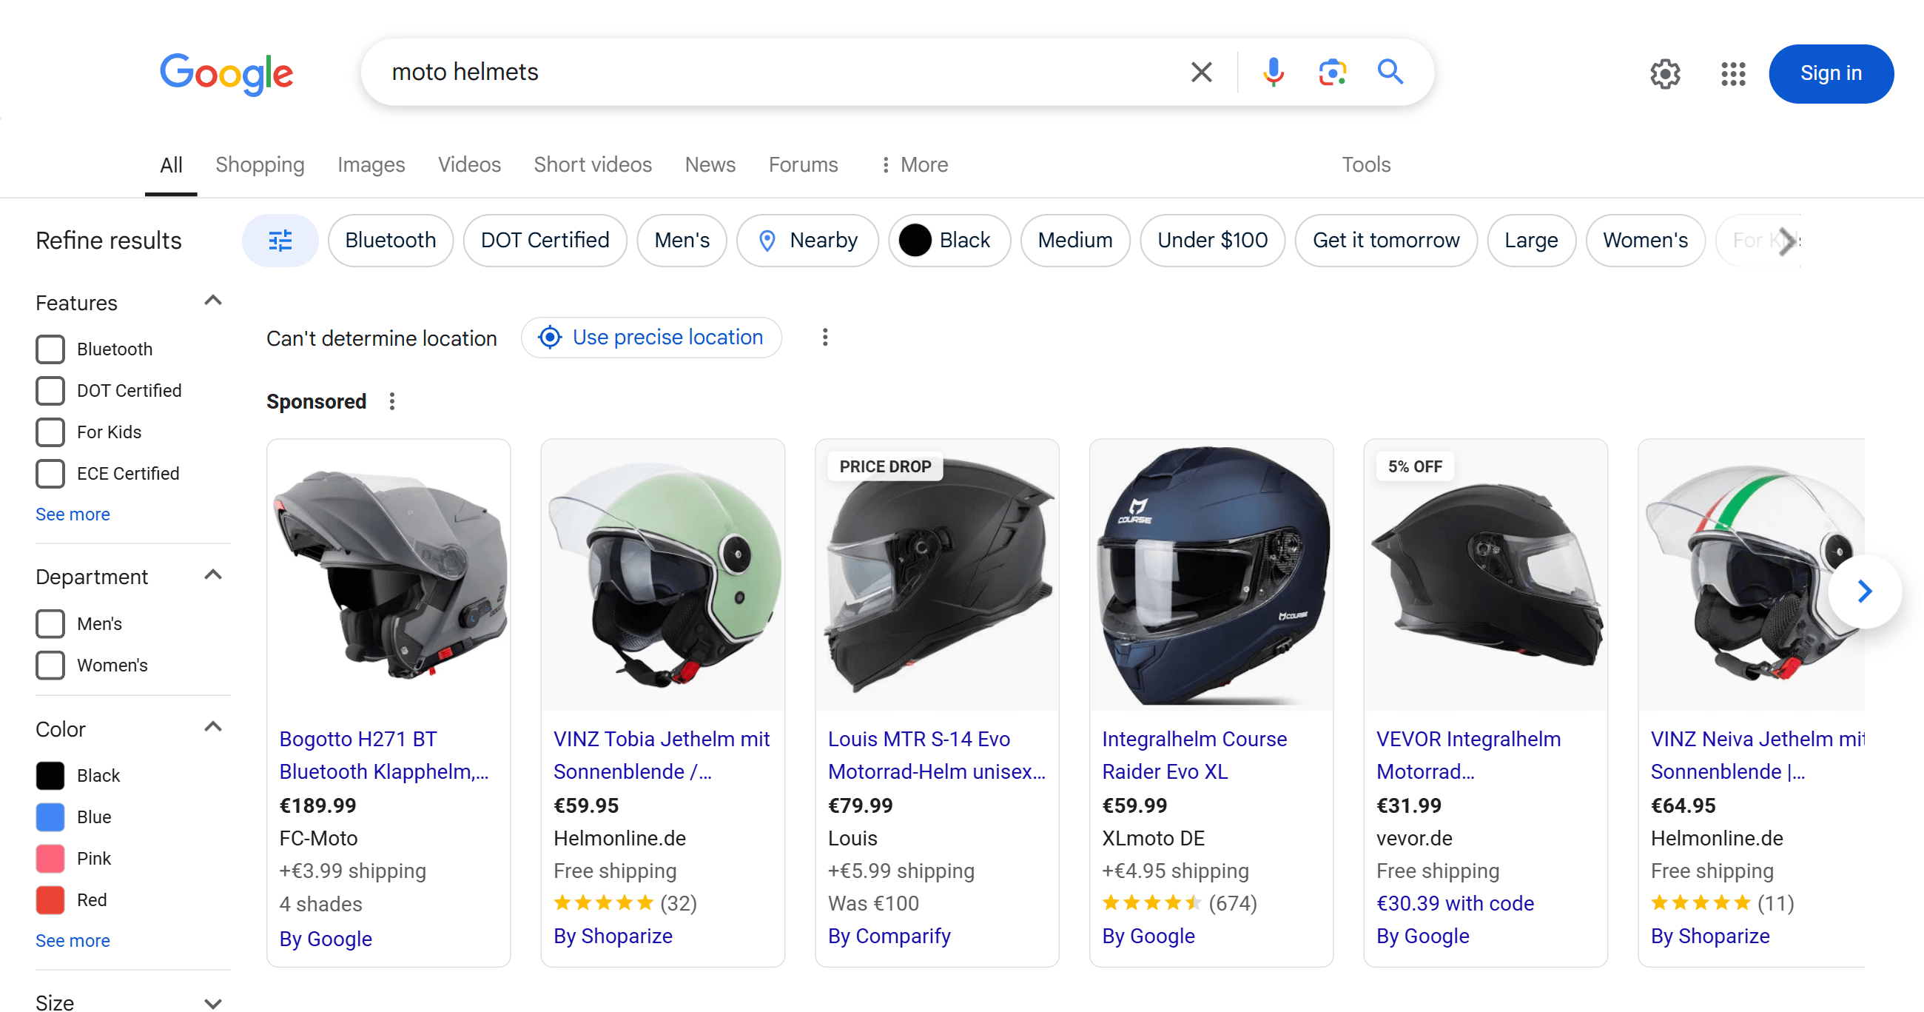
Task: Click the blue search magnifier icon
Action: [x=1389, y=73]
